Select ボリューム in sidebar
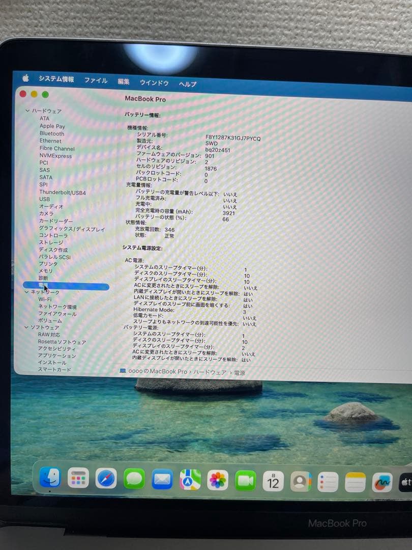 [x=50, y=320]
